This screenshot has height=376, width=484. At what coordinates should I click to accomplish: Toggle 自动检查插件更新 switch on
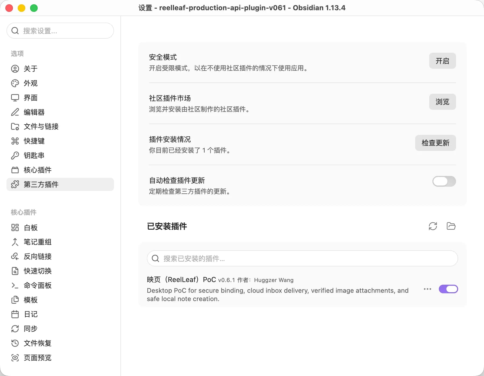click(x=444, y=181)
